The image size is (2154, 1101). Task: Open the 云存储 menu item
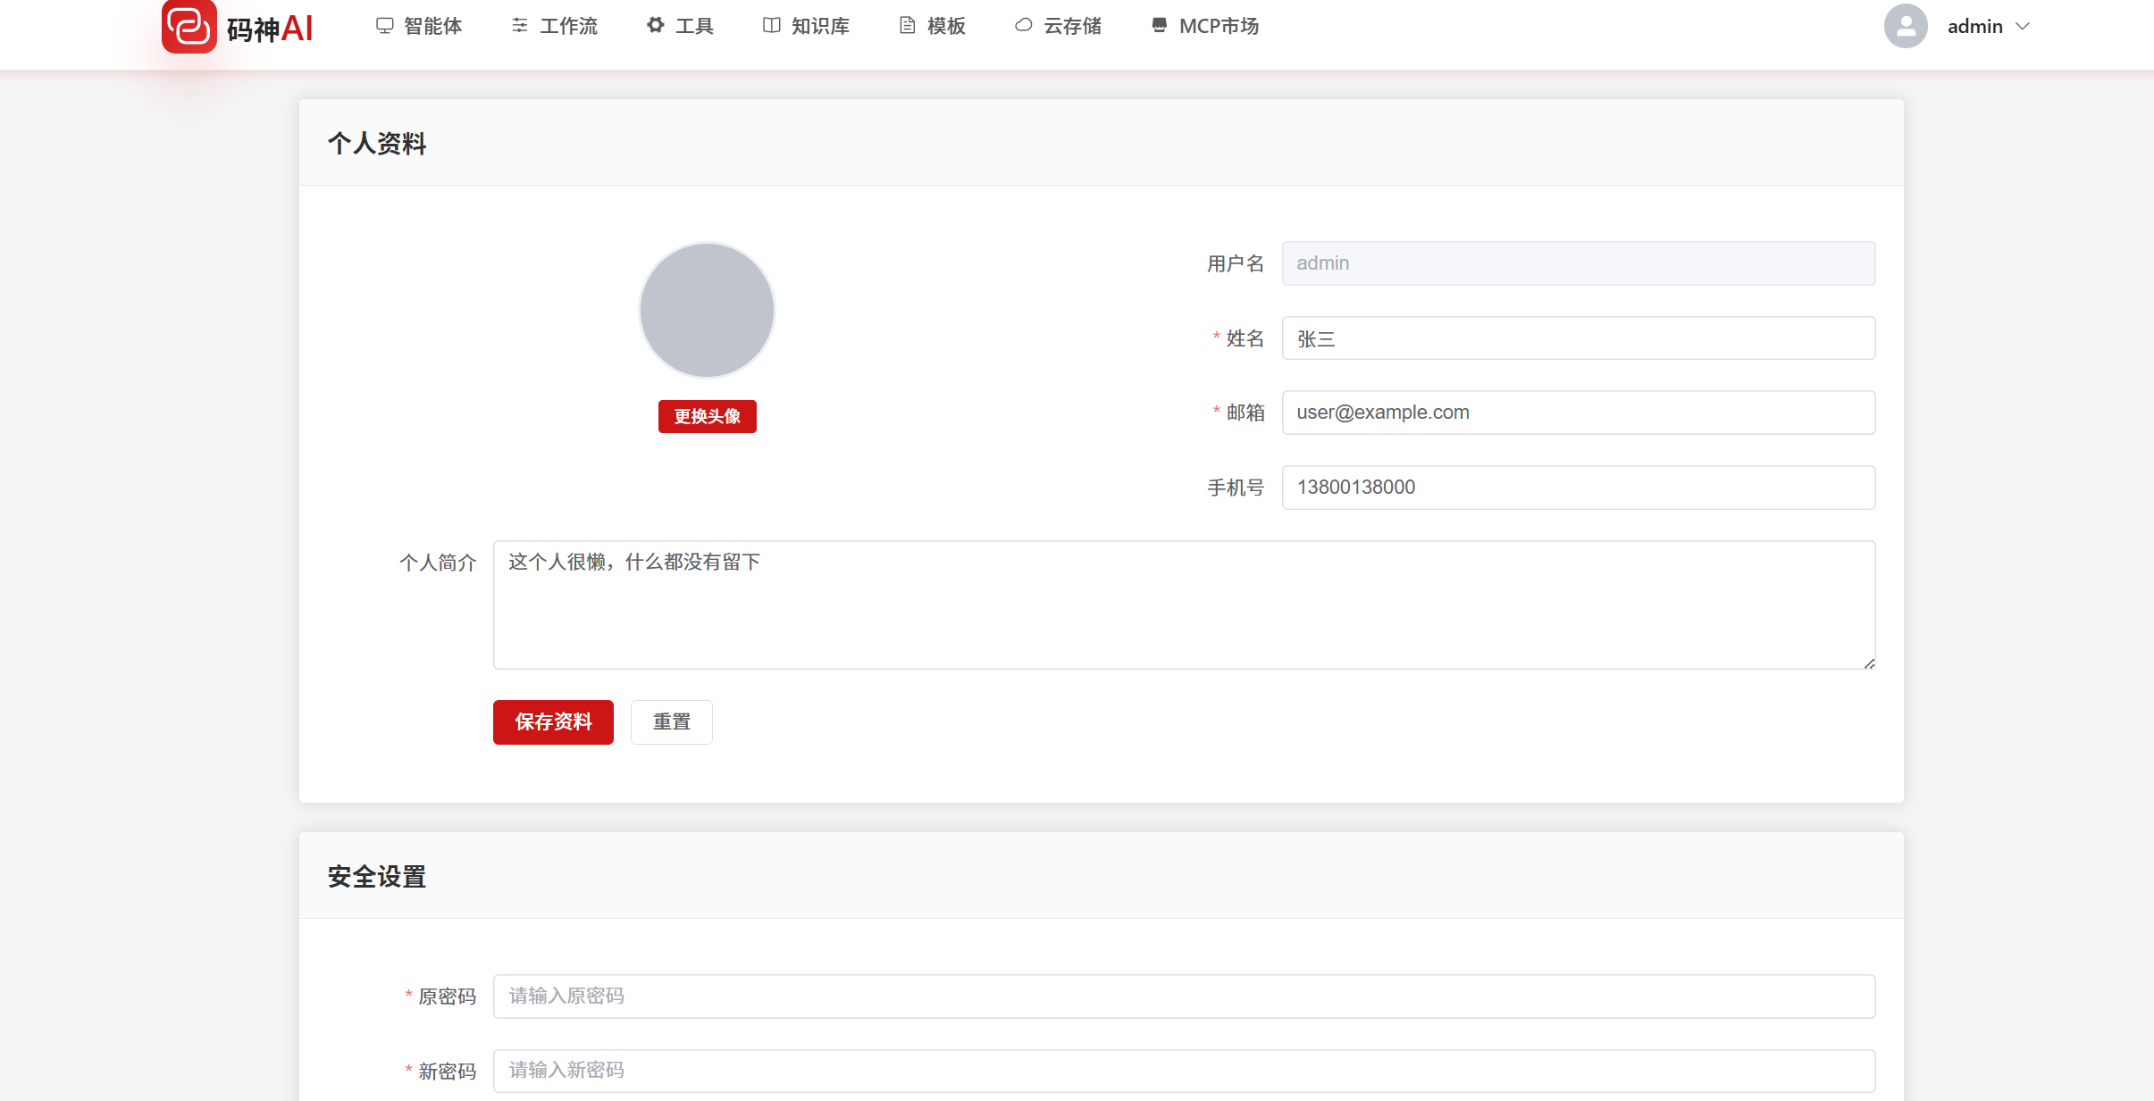point(1072,27)
